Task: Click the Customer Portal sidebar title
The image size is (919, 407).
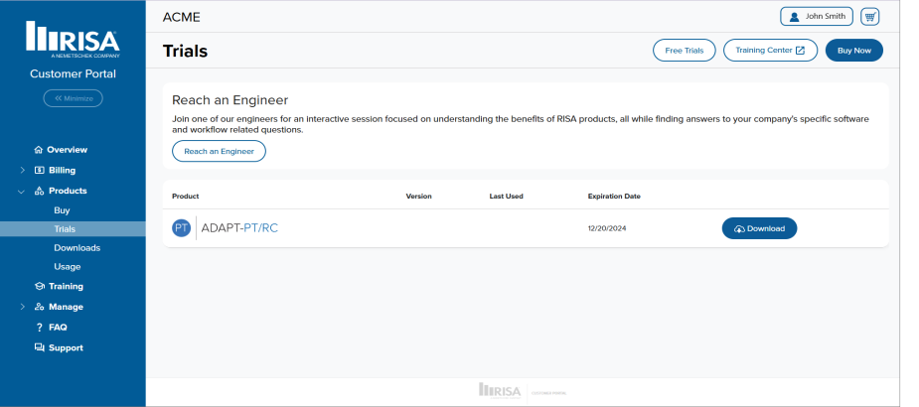Action: (x=73, y=73)
